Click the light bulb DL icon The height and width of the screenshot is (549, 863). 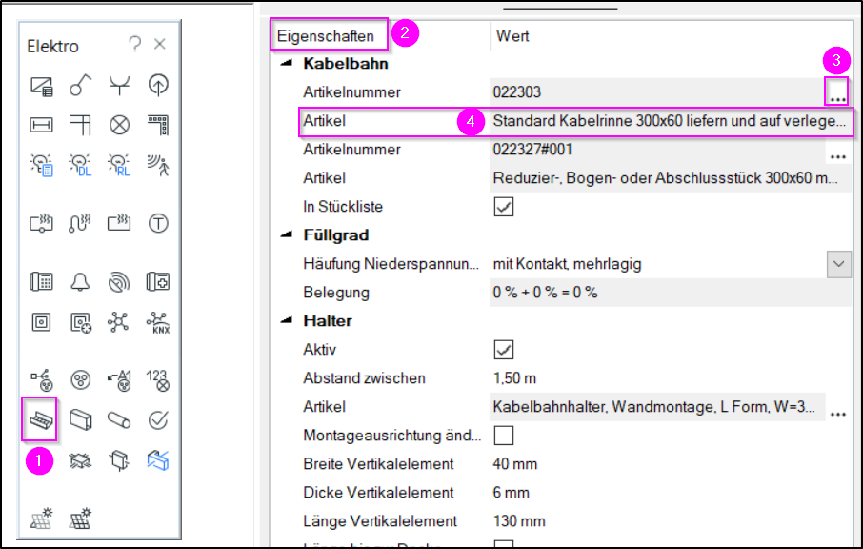pyautogui.click(x=80, y=165)
